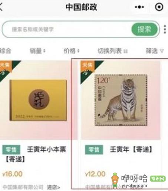Toggle the 切换列表 view switch
Viewport: 168px width, 191px height.
(112, 51)
